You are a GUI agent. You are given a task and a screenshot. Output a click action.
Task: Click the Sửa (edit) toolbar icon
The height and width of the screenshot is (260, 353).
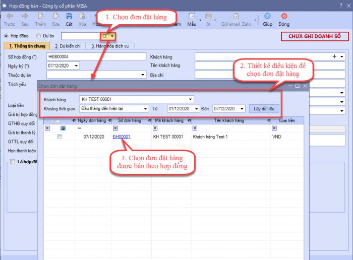(x=55, y=17)
